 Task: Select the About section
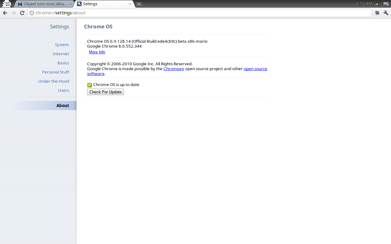[45, 106]
